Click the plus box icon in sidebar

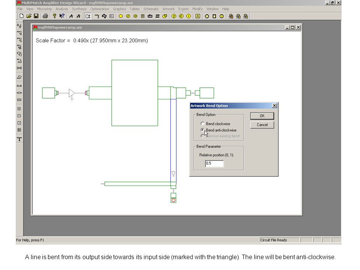coord(19,109)
